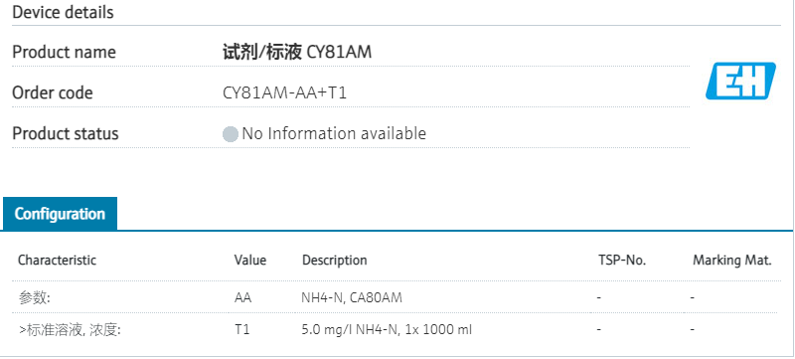Click the product name 试剂/标液 CY81AM

pos(297,52)
